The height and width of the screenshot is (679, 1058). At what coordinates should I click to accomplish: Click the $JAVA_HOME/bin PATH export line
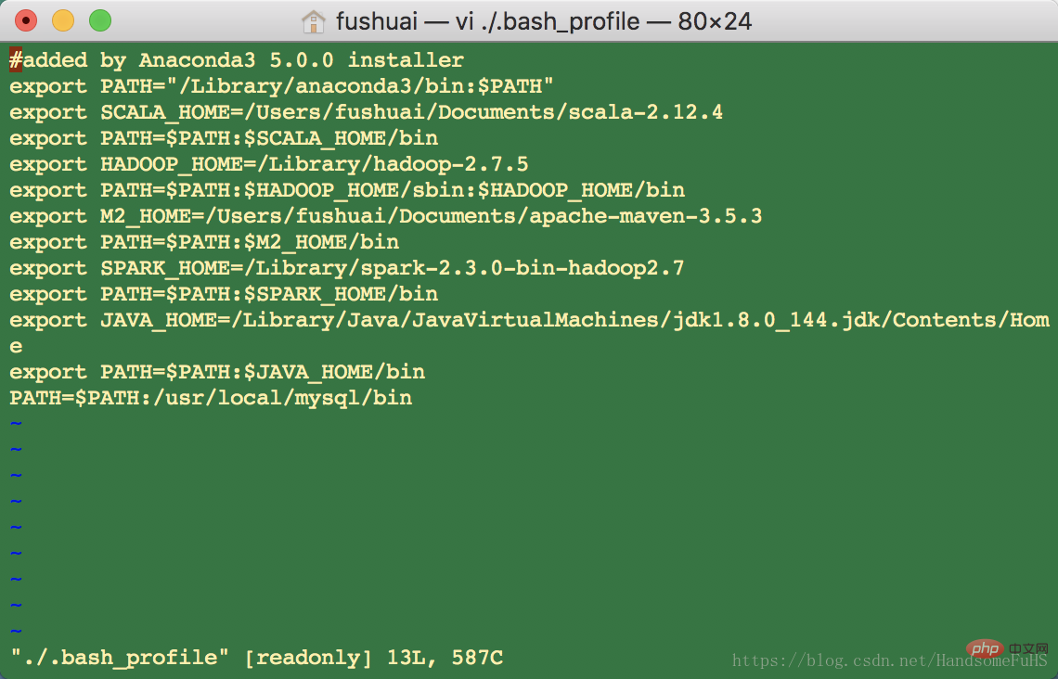point(217,372)
